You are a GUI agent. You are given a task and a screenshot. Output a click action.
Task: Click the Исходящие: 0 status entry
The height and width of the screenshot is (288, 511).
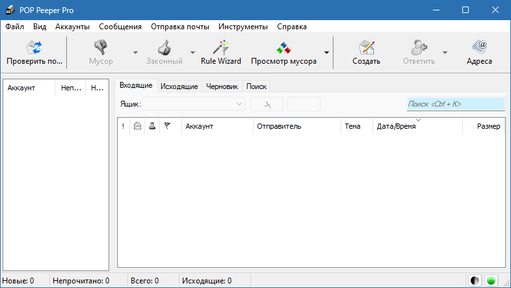pyautogui.click(x=207, y=281)
